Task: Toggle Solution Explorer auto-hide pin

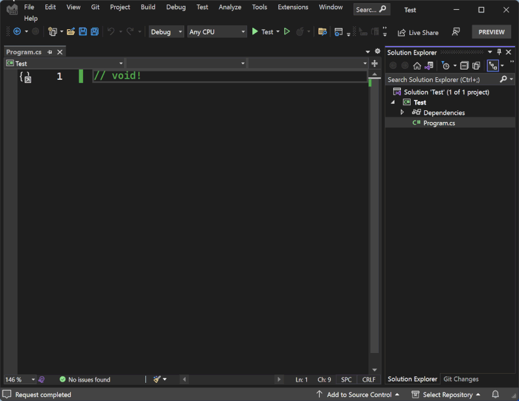Action: pos(499,52)
